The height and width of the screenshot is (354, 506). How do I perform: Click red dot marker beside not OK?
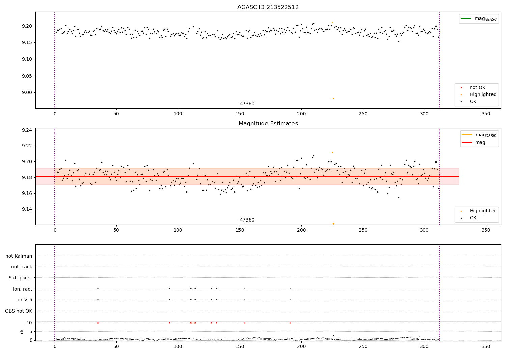click(461, 88)
